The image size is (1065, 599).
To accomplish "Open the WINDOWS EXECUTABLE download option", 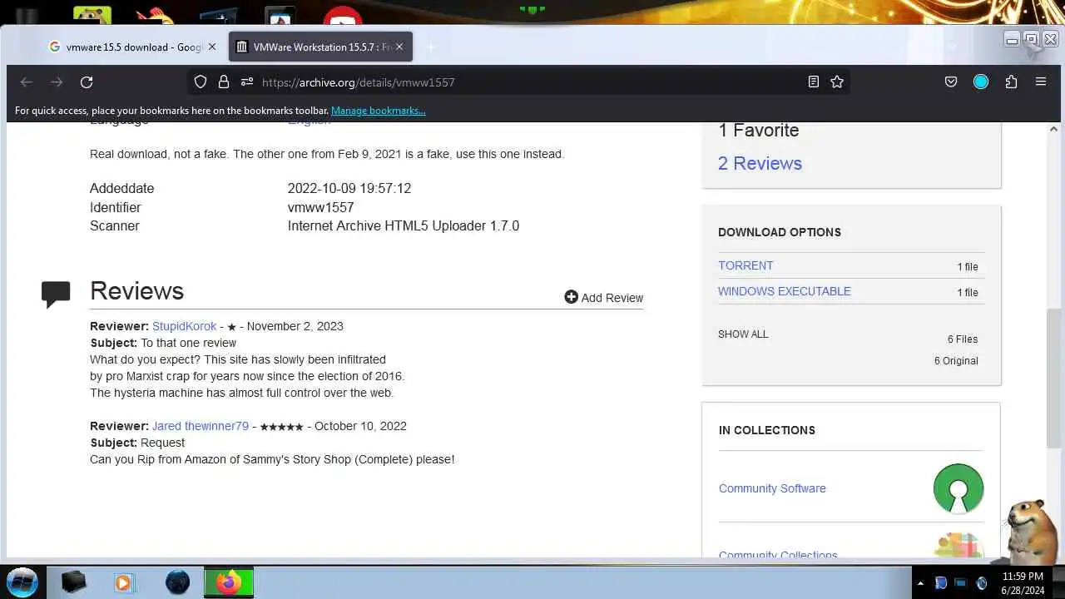I will pos(785,291).
